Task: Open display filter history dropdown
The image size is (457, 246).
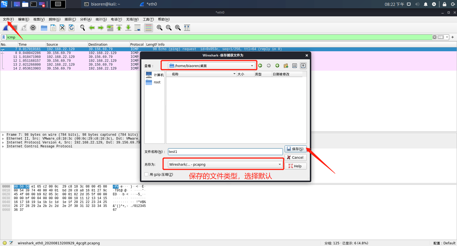Action: click(x=447, y=37)
